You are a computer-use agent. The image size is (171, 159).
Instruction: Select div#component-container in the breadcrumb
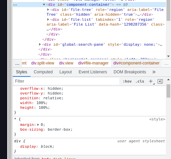point(136,63)
